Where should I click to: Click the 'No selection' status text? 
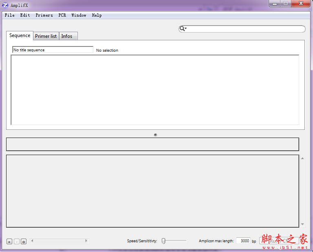coord(107,50)
